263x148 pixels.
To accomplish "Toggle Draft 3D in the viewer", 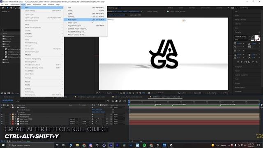I will (182, 93).
